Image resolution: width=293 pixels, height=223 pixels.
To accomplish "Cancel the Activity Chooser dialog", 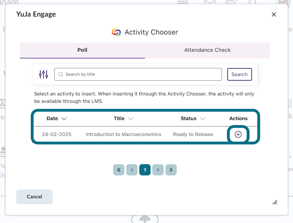I will (x=34, y=197).
